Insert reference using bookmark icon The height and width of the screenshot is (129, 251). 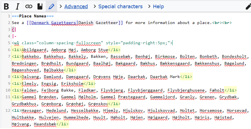point(40,6)
